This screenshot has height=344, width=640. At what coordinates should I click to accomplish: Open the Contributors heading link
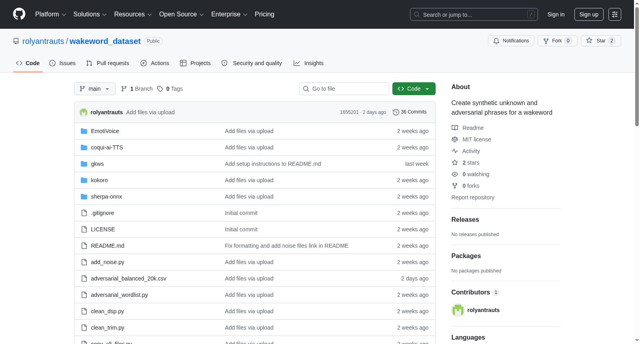pos(476,292)
